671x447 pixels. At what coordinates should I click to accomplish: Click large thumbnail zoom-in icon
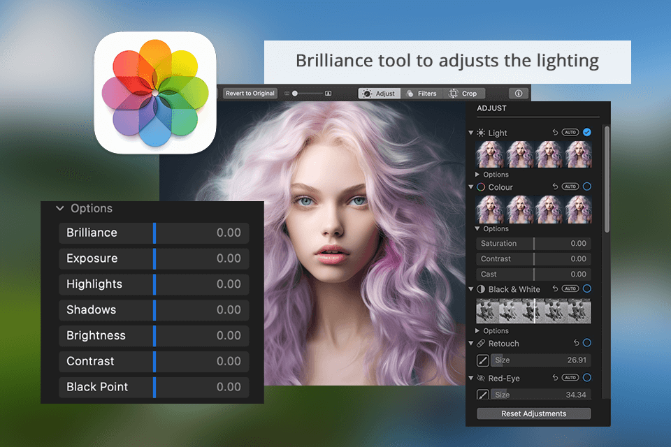(x=329, y=94)
